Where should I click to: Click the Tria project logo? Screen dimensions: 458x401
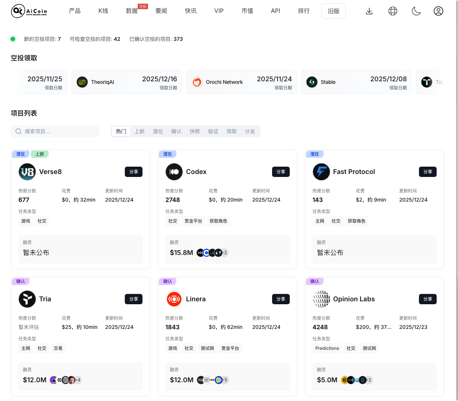(27, 299)
